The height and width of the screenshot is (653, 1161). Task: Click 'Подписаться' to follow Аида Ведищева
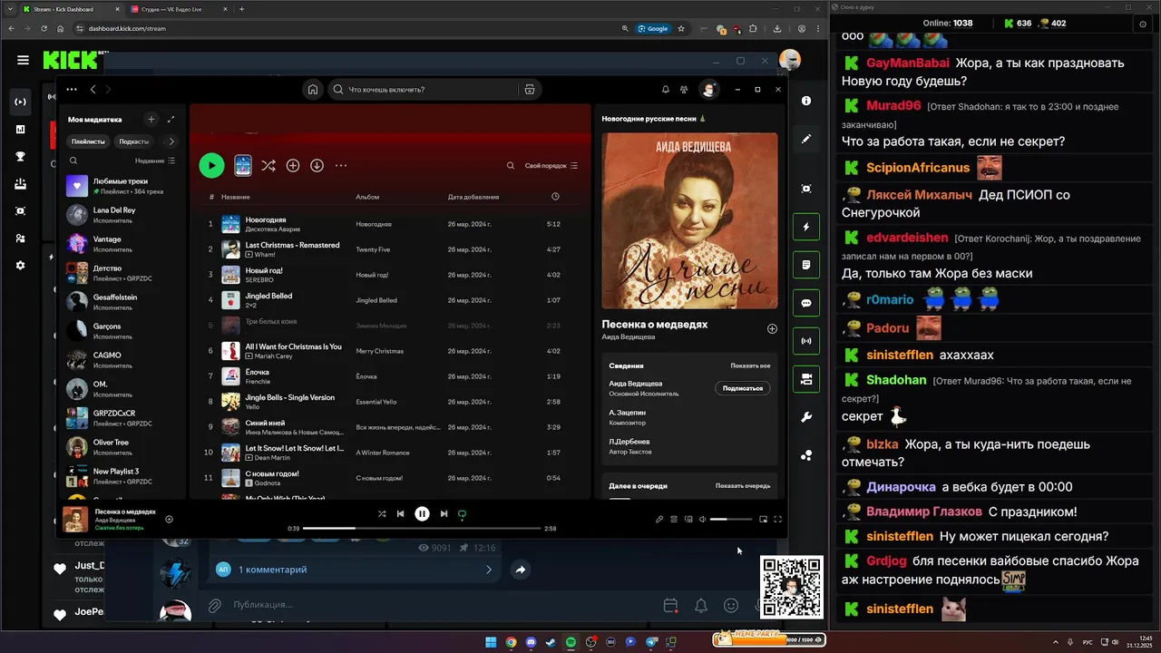[743, 388]
